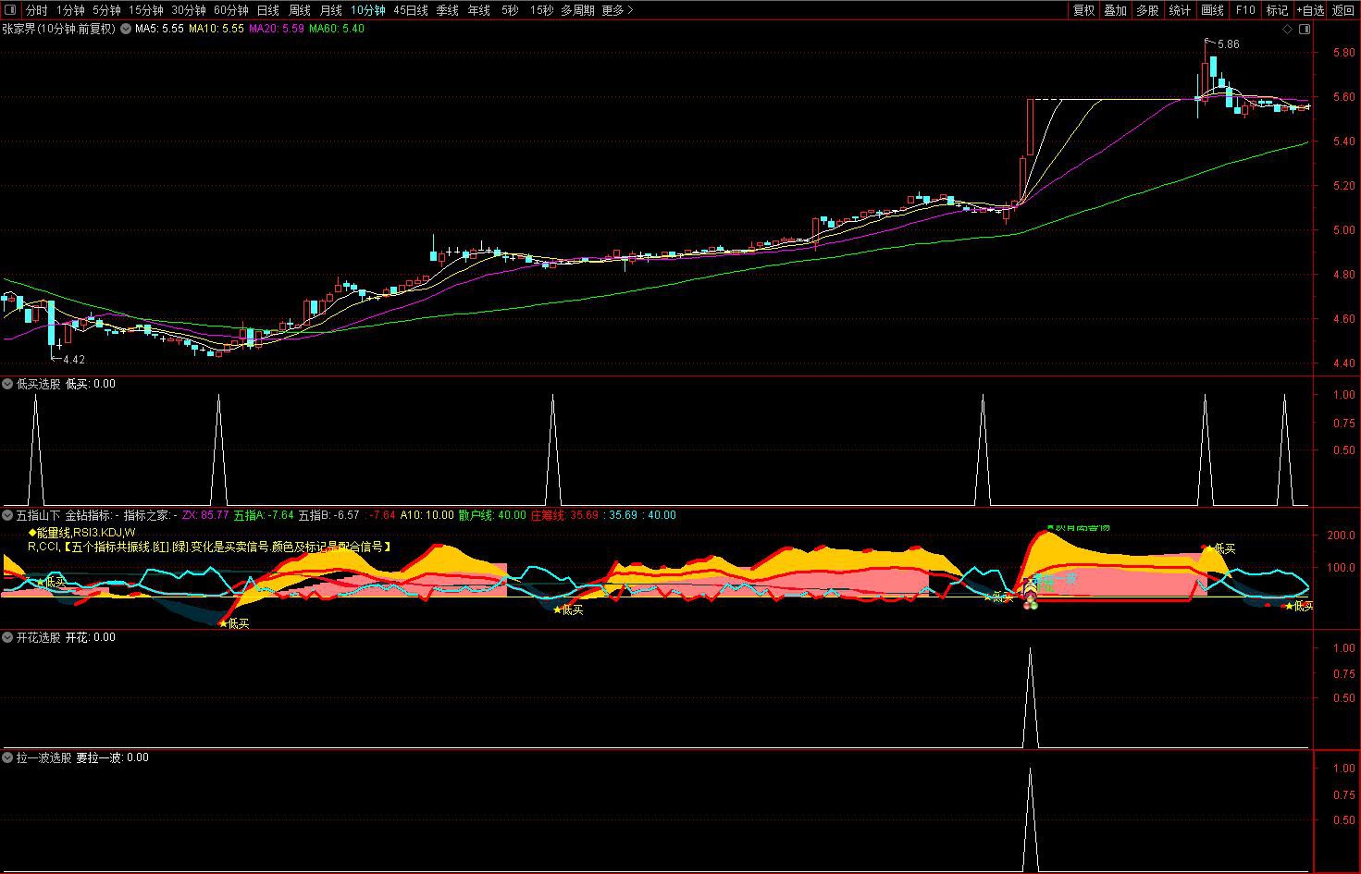1361x874 pixels.
Task: Click the 返回 back button
Action: click(x=1342, y=10)
